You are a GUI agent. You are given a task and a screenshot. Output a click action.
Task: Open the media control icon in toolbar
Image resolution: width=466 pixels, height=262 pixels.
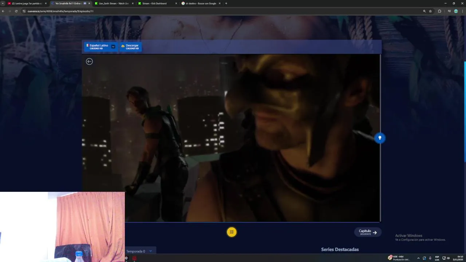click(449, 11)
